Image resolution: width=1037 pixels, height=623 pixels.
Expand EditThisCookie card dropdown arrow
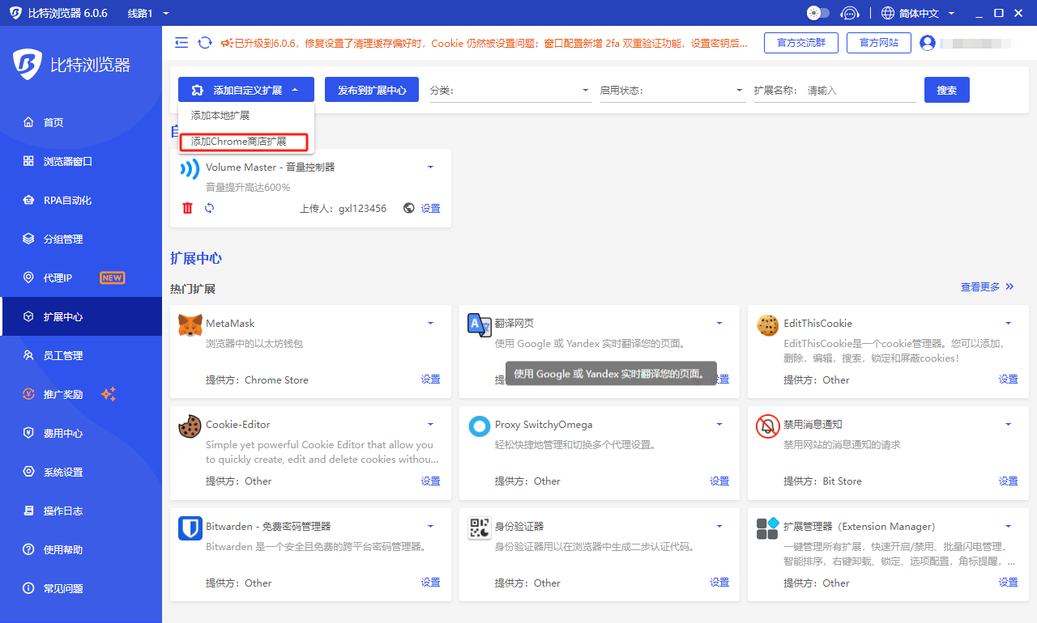pos(1009,323)
